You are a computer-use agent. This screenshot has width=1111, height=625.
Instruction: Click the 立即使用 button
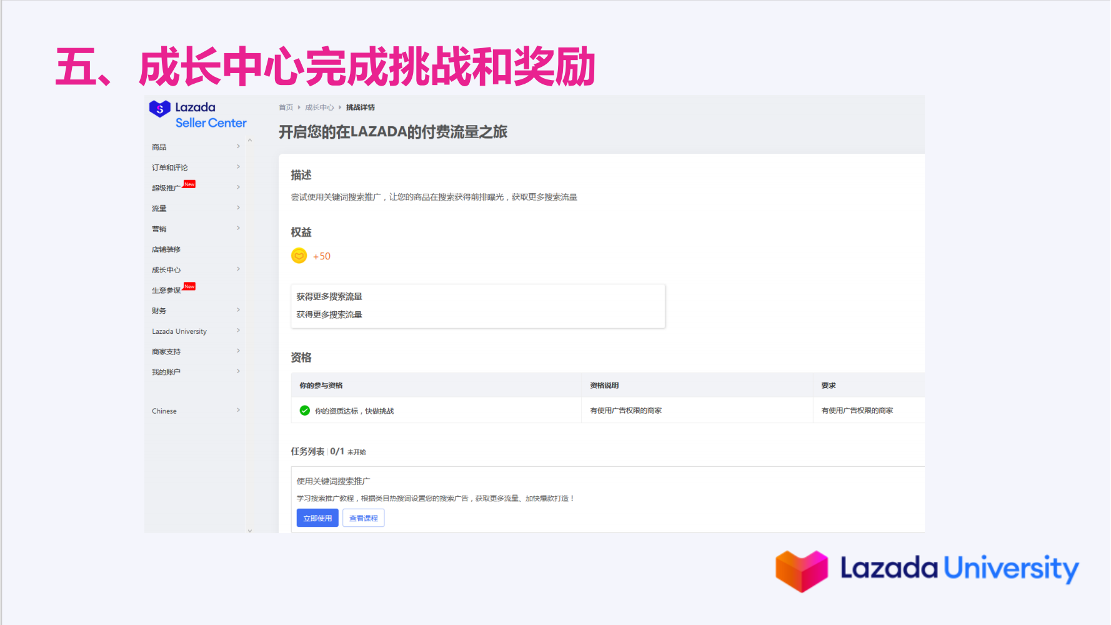pyautogui.click(x=317, y=518)
